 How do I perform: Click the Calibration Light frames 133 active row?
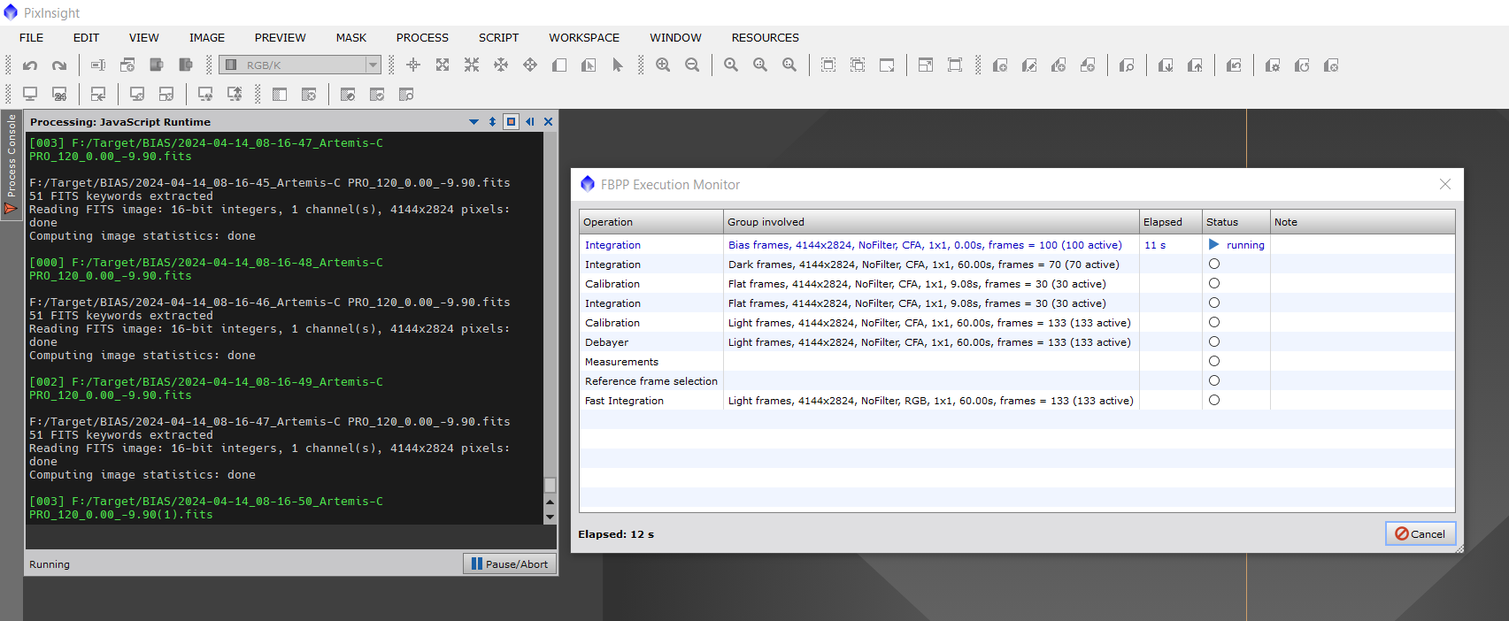(x=1017, y=323)
